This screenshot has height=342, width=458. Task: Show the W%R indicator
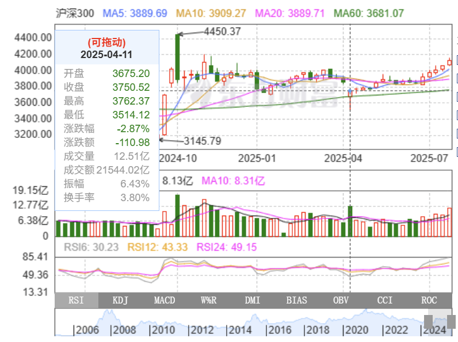click(208, 301)
